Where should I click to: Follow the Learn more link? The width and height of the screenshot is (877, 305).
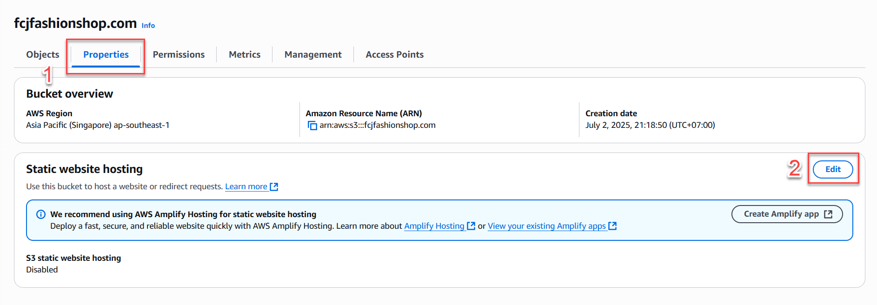pos(252,186)
